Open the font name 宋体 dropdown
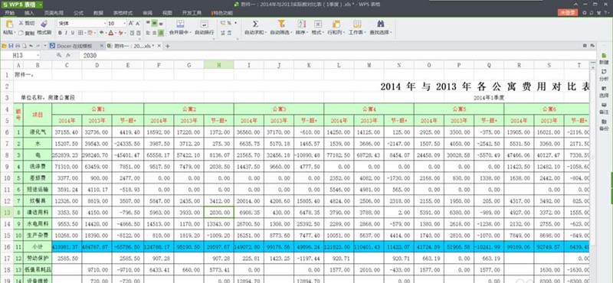 click(104, 24)
